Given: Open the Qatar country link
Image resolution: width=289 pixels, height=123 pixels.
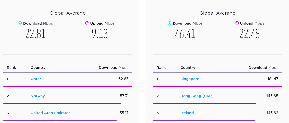Looking at the screenshot, I should 36,79.
